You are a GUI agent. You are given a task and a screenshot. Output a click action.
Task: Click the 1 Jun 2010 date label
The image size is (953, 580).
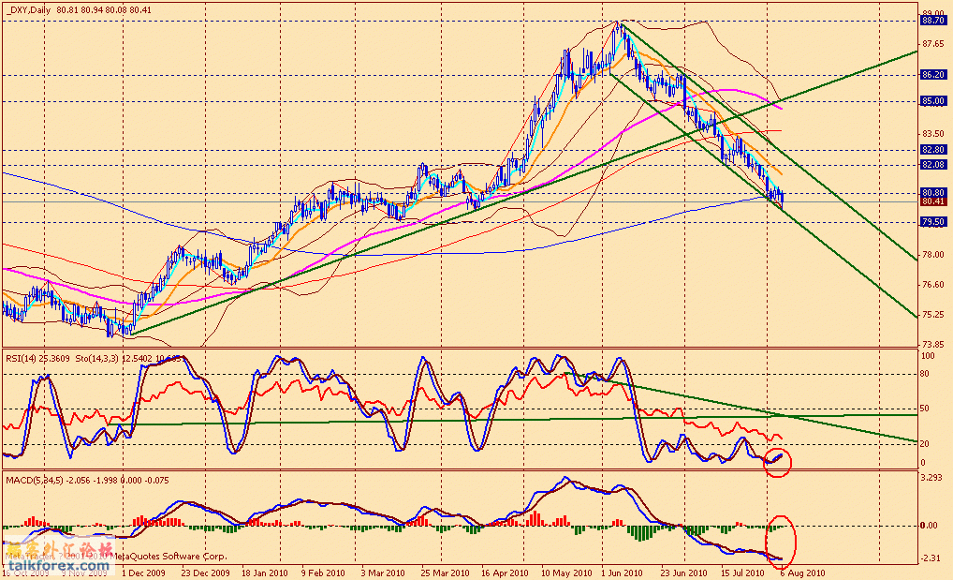click(622, 573)
